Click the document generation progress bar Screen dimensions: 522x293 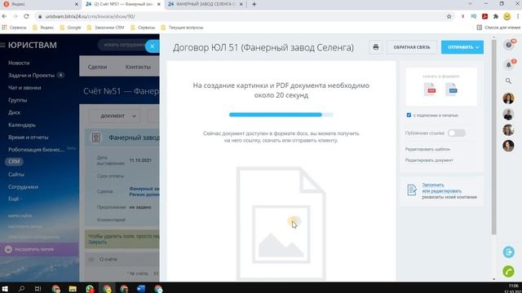point(281,115)
